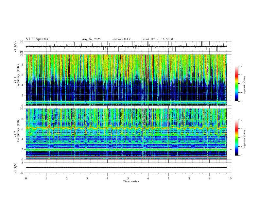This screenshot has height=200, width=259.
Task: Click the time axis tick label '3'
Action: click(87, 178)
